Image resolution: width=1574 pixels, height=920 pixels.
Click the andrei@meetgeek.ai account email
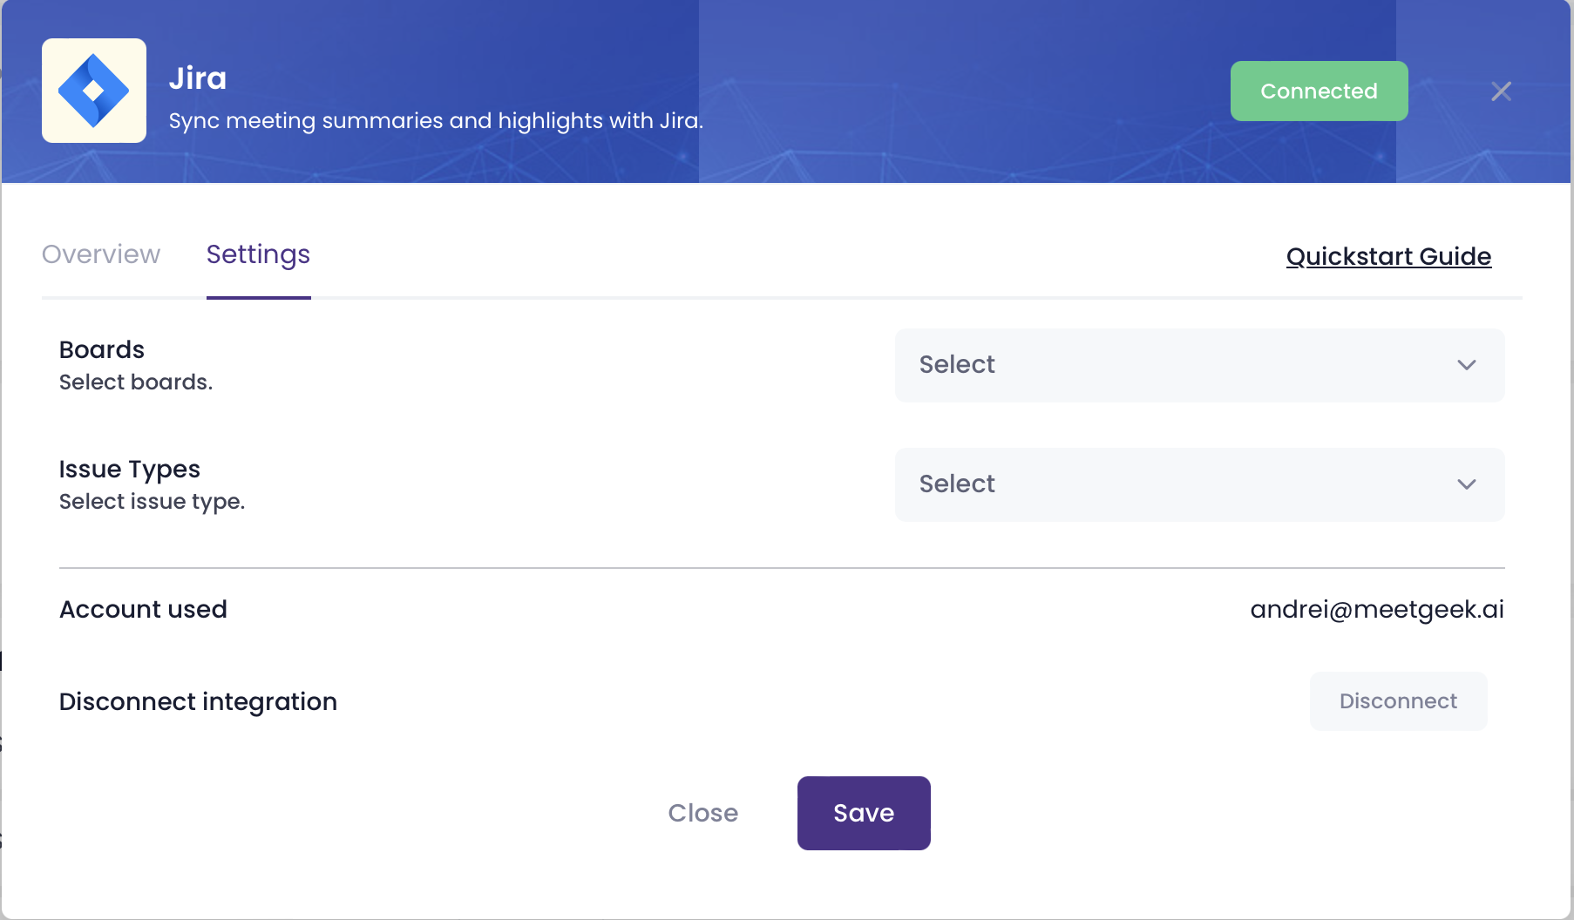click(x=1377, y=610)
